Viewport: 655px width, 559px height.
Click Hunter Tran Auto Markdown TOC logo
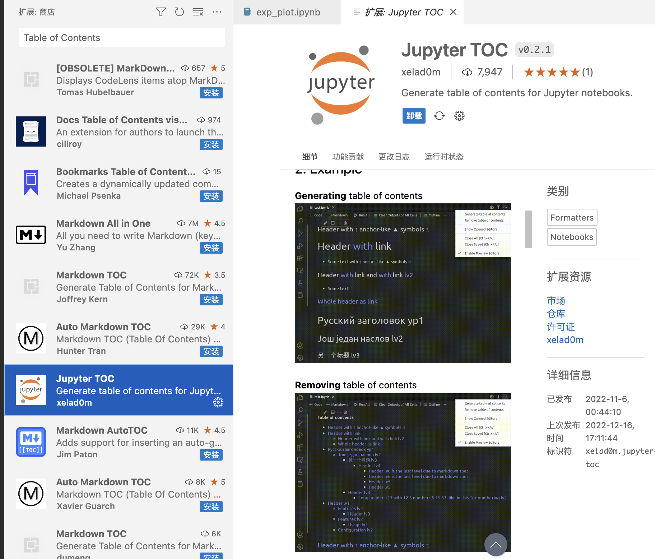pyautogui.click(x=31, y=338)
